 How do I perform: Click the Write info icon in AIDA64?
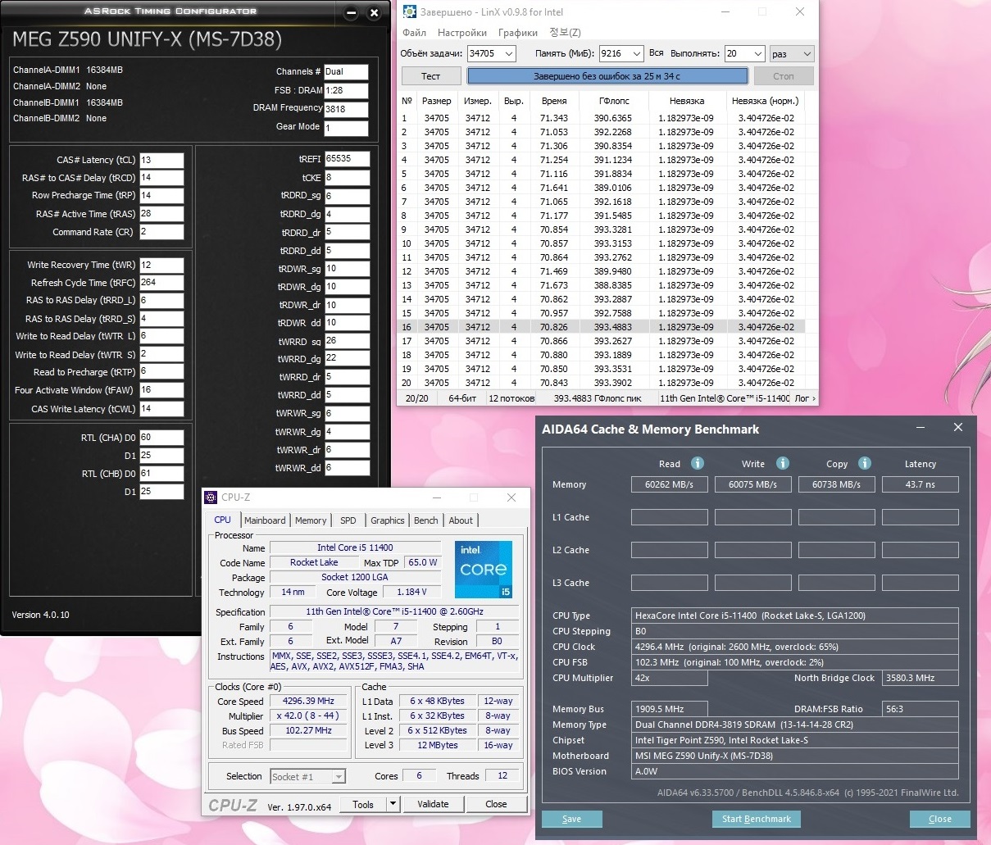point(783,463)
